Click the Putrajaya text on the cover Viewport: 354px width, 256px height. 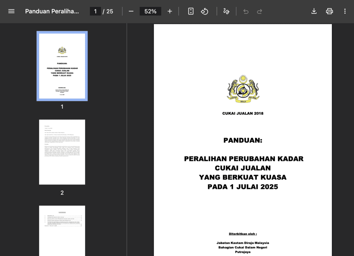tap(243, 252)
